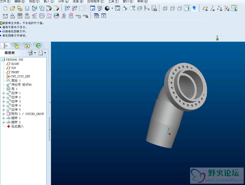
Task: Toggle annotation element display
Action: [234, 8]
